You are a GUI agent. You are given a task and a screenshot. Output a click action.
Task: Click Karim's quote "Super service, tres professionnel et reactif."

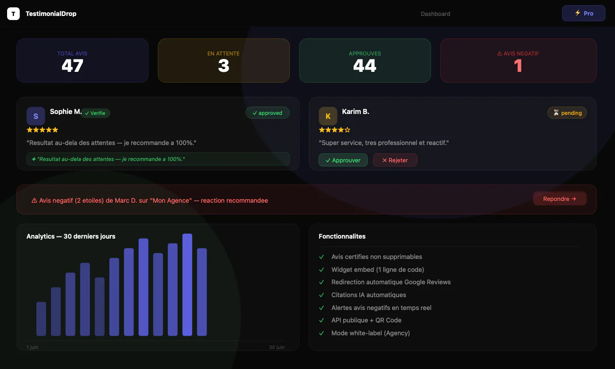[x=384, y=143]
